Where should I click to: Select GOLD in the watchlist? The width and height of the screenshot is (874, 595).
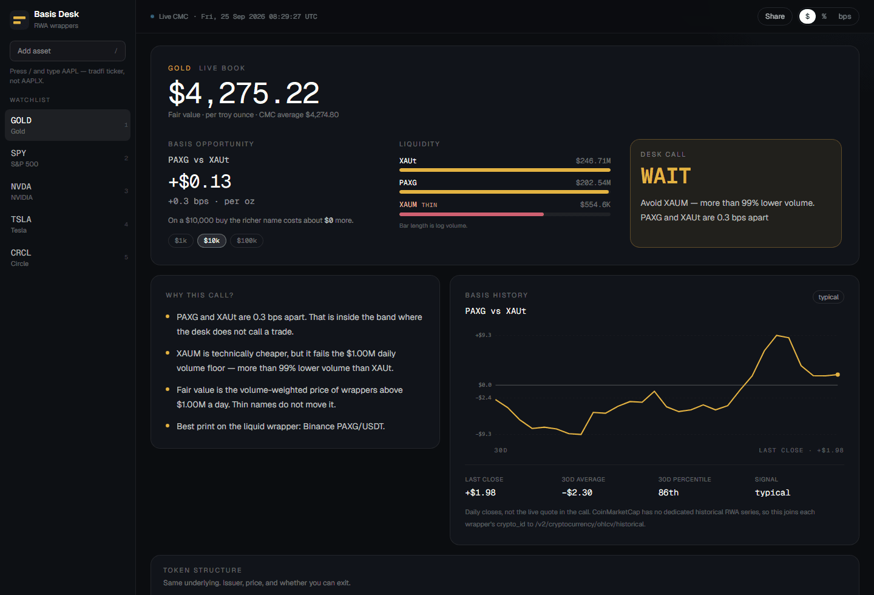click(x=67, y=125)
